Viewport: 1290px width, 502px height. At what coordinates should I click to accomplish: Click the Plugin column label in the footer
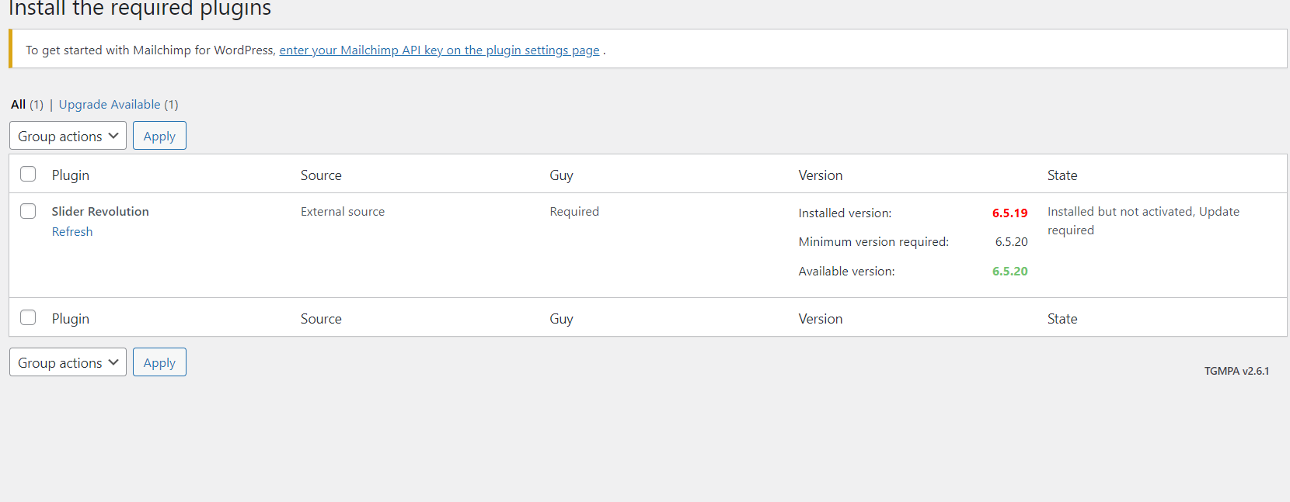point(71,319)
